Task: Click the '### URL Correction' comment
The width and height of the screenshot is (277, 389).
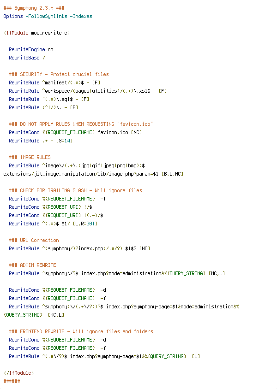Action: coord(34,240)
